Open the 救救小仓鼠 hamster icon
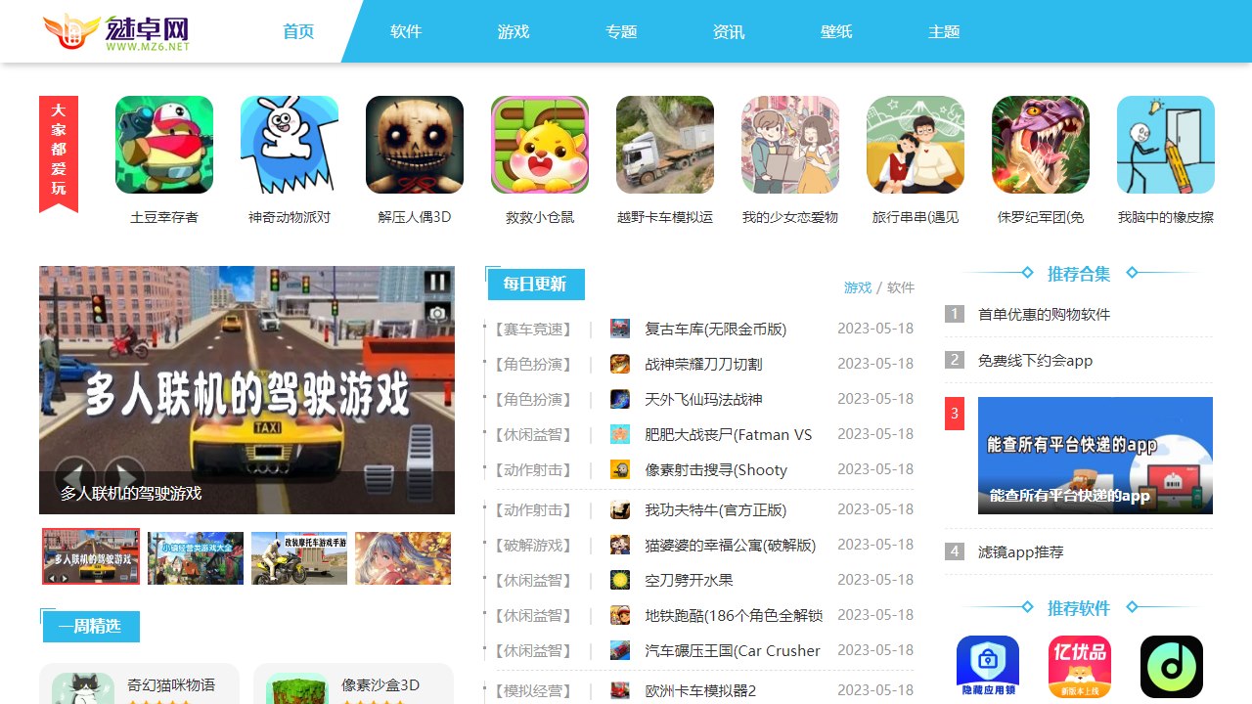 coord(540,145)
